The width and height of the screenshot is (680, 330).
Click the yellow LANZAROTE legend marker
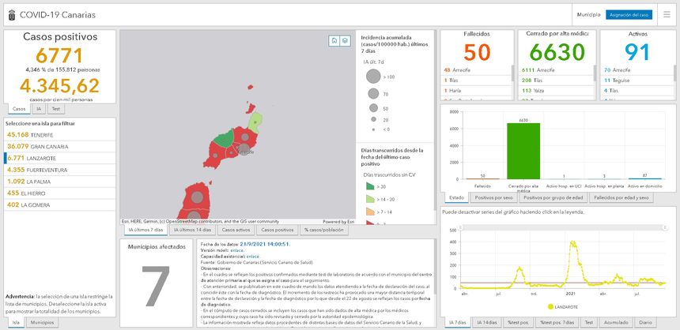(550, 306)
